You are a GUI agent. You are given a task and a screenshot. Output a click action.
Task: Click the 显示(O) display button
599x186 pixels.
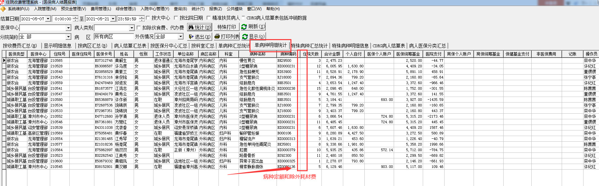pyautogui.click(x=253, y=36)
